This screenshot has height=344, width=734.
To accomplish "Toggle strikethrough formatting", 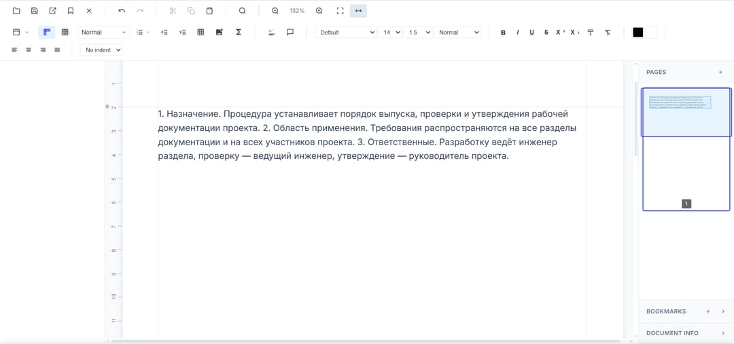I will (x=546, y=33).
